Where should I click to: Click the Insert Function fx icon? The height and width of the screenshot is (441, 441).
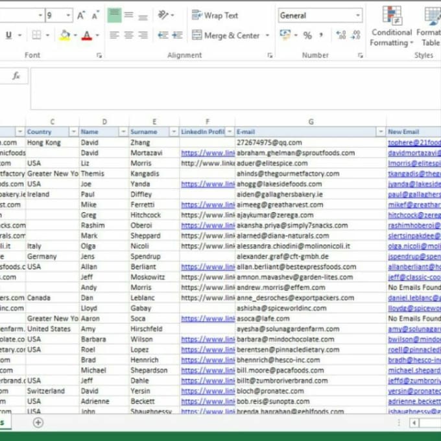[16, 76]
